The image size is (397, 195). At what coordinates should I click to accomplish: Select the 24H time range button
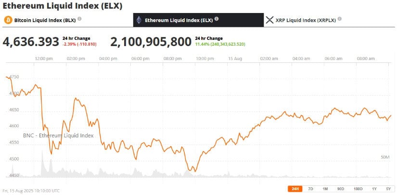[x=295, y=189]
